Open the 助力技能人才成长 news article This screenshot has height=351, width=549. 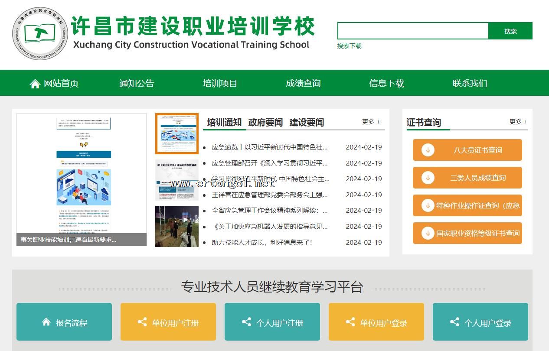[262, 243]
